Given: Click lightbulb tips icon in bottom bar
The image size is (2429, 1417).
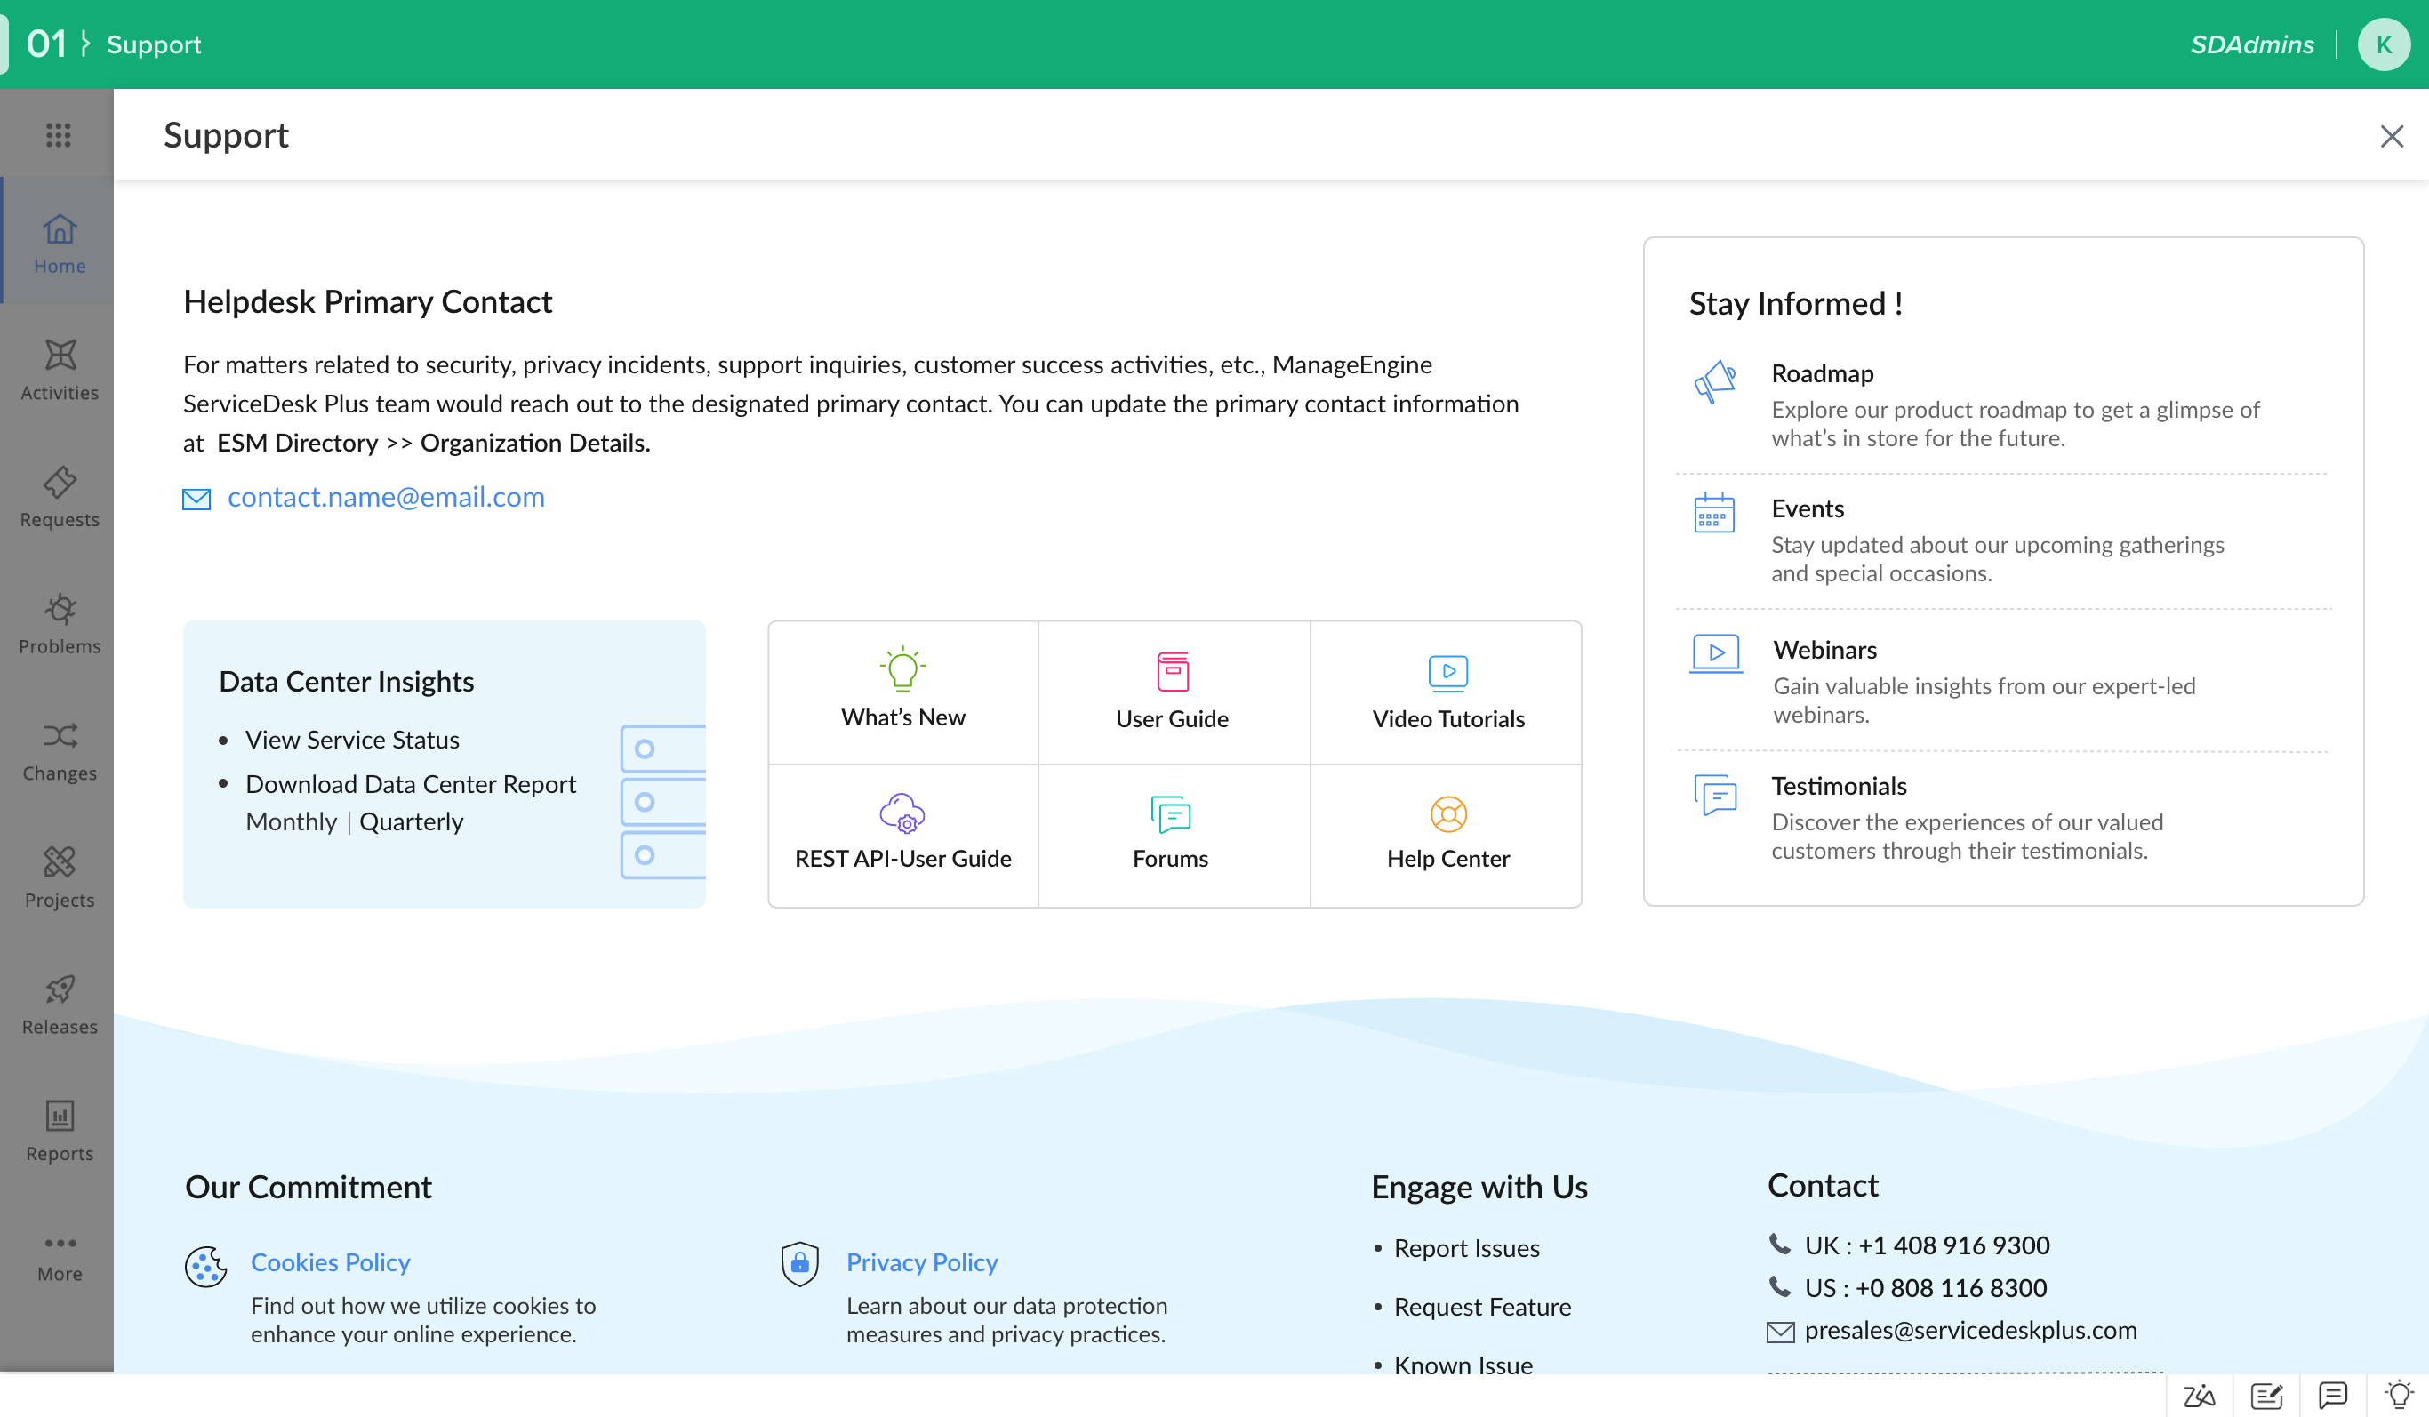Looking at the screenshot, I should [x=2398, y=1395].
